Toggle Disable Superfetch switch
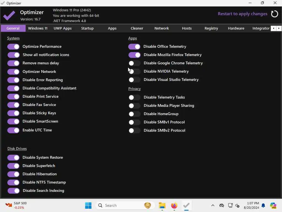The width and height of the screenshot is (282, 212). click(x=13, y=166)
